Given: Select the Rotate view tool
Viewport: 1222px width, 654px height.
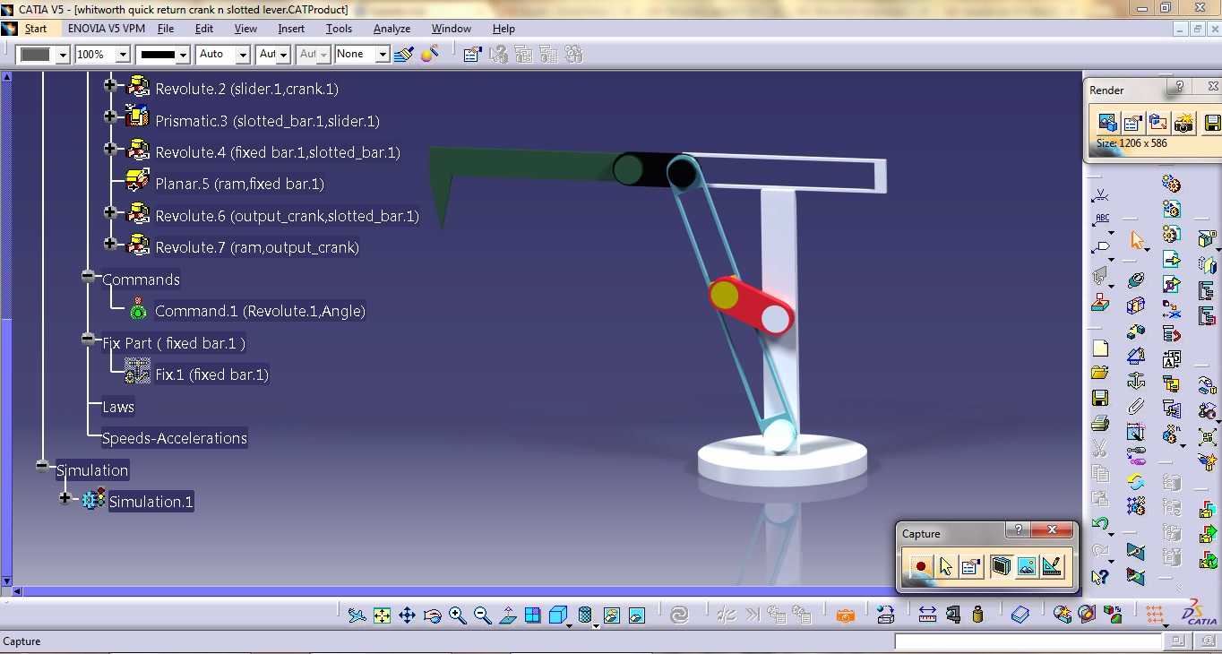Looking at the screenshot, I should coord(433,615).
